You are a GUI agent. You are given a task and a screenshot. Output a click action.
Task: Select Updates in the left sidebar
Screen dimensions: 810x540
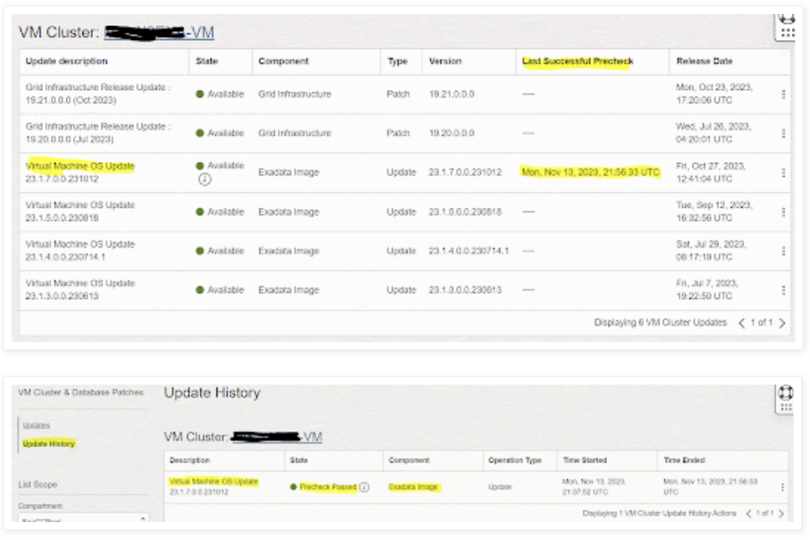click(x=36, y=425)
